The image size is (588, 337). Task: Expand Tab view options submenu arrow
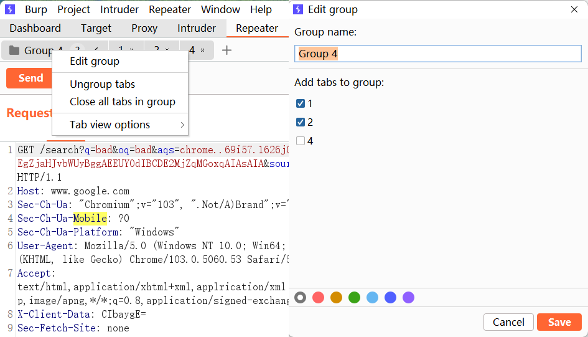pos(182,125)
